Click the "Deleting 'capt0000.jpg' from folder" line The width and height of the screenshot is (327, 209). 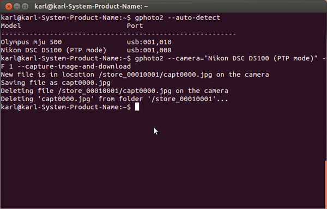click(114, 99)
